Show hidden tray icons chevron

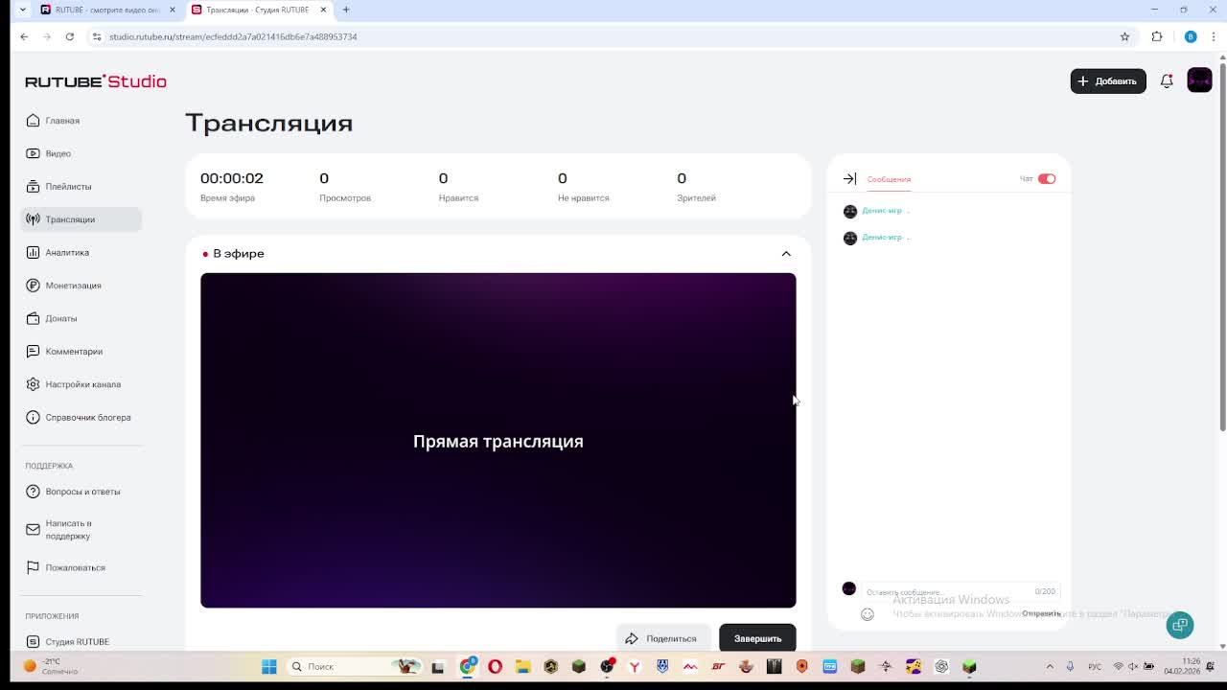tap(1050, 666)
